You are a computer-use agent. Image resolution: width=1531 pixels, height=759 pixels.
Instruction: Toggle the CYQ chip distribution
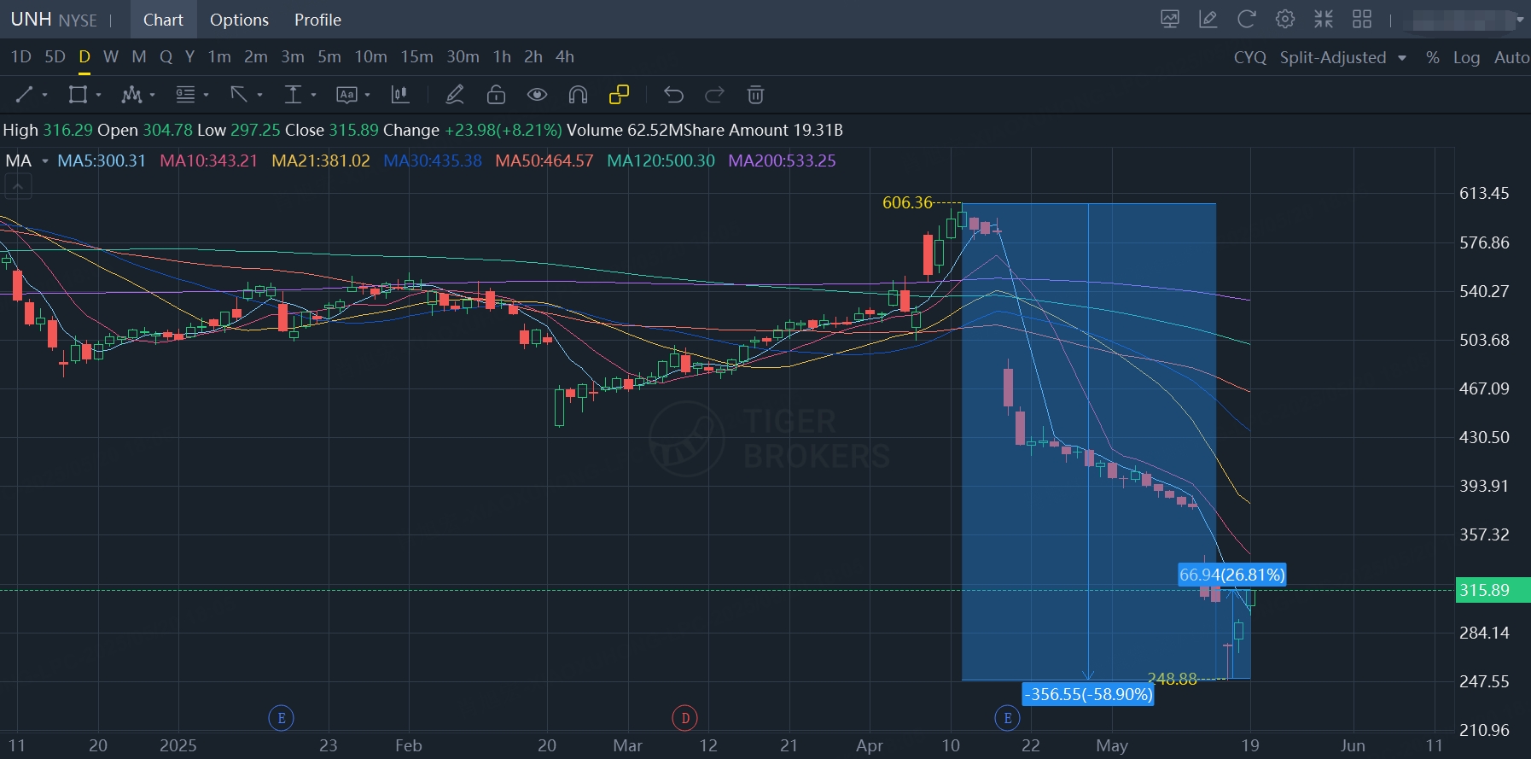coord(1250,57)
